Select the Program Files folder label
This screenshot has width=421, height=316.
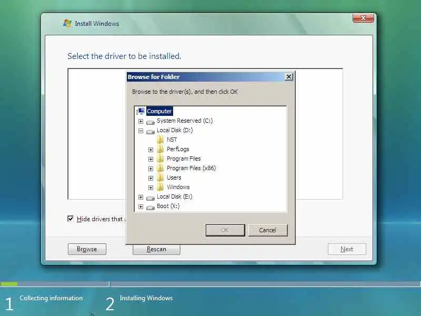click(x=184, y=159)
